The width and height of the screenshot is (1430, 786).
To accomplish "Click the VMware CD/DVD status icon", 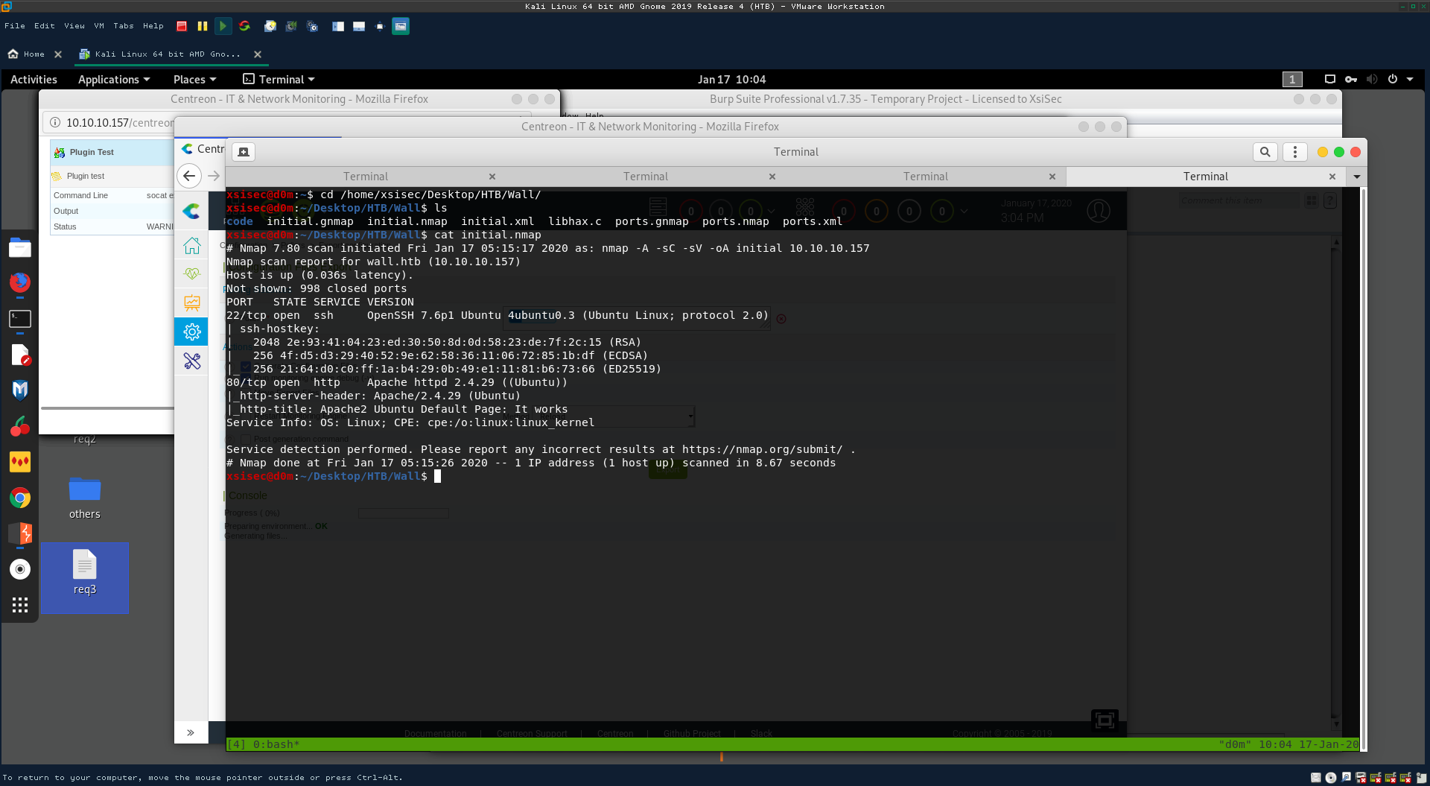I will pyautogui.click(x=1331, y=778).
